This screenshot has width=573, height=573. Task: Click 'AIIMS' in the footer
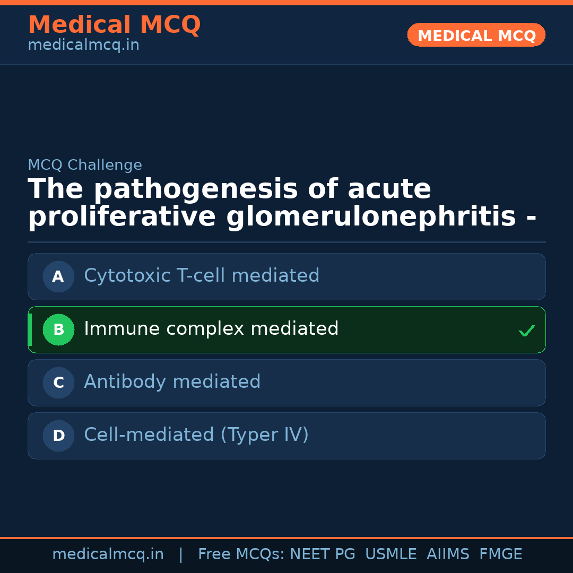[448, 554]
